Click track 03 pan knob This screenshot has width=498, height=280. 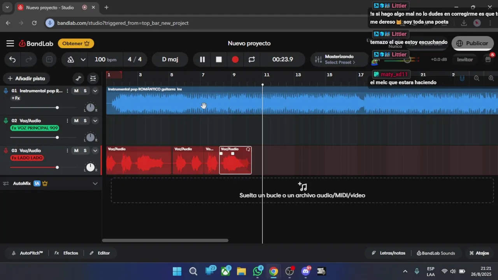click(x=90, y=167)
